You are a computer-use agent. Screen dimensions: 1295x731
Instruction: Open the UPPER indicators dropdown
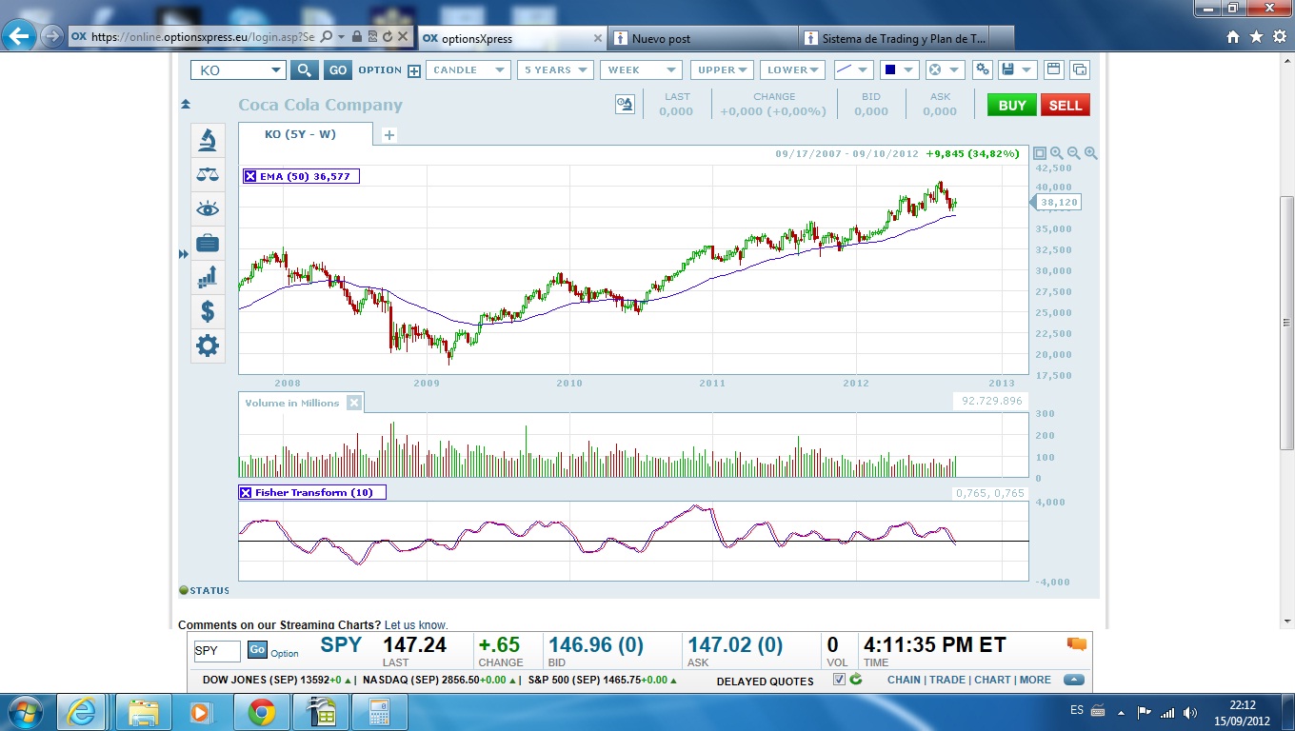click(x=722, y=69)
